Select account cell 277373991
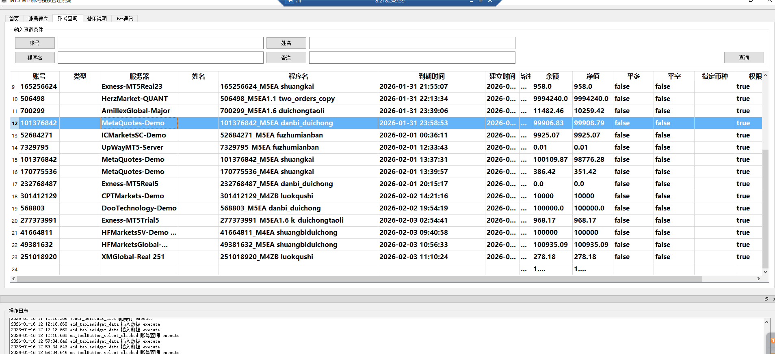This screenshot has height=354, width=775. (39, 221)
